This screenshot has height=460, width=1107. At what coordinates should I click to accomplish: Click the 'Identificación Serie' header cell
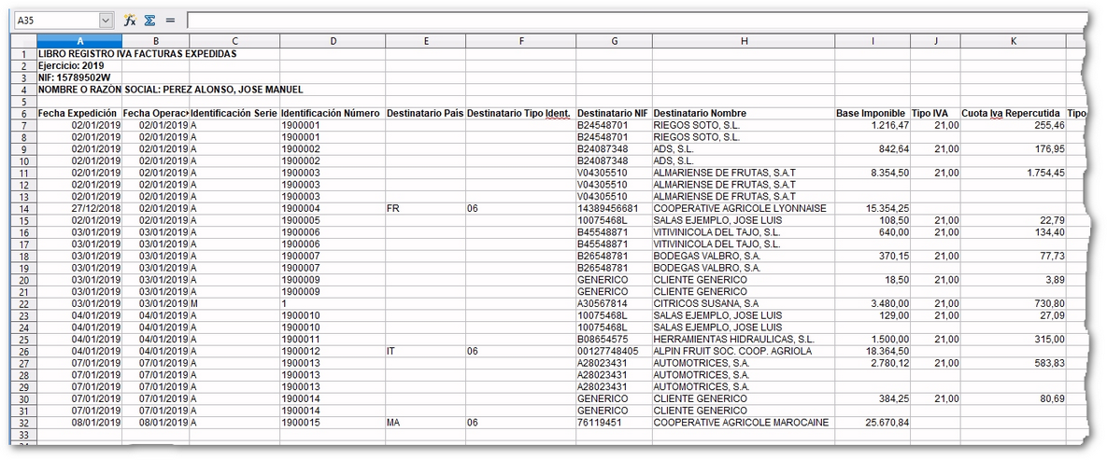pyautogui.click(x=234, y=114)
